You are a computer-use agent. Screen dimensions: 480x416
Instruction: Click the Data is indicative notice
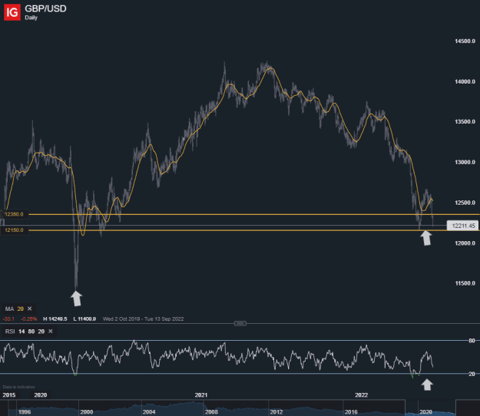18,387
